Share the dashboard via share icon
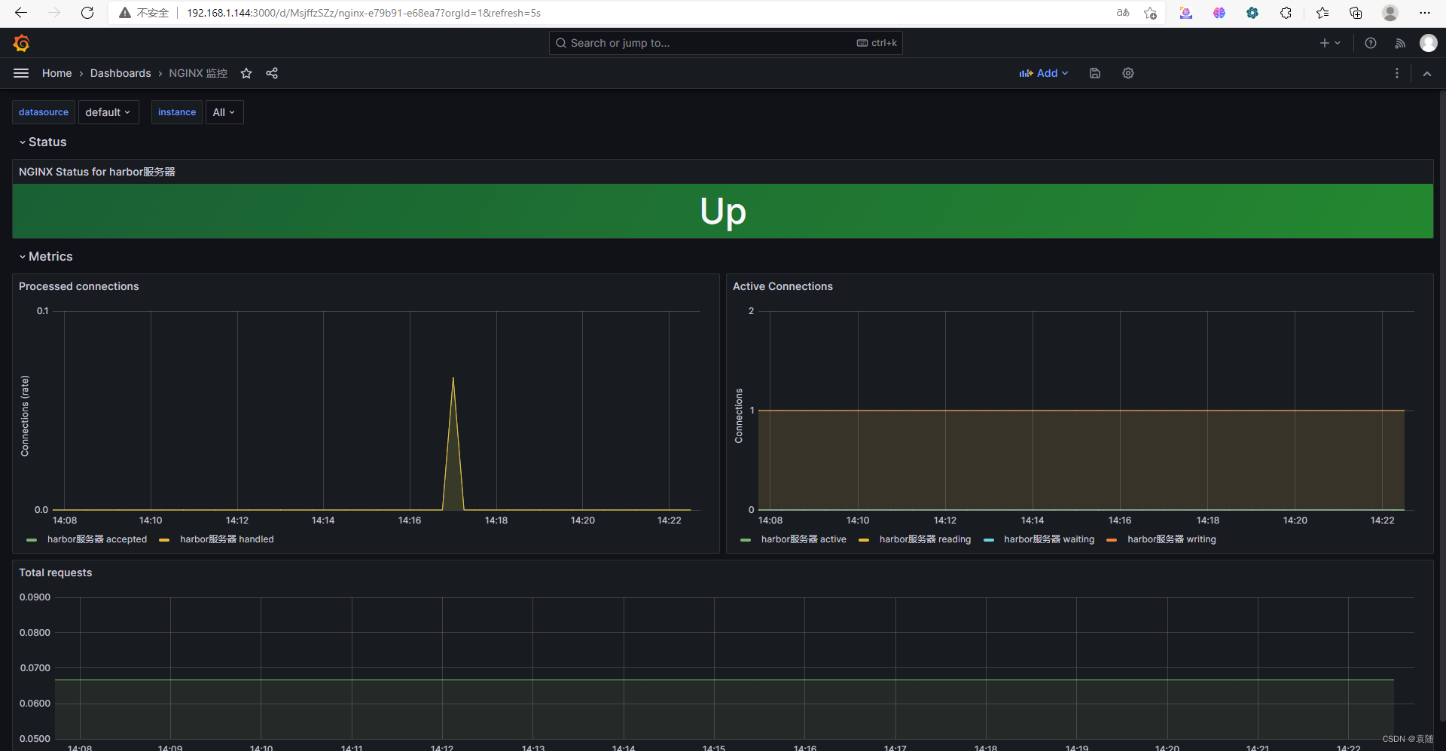Screen dimensions: 1446x751 coord(272,73)
